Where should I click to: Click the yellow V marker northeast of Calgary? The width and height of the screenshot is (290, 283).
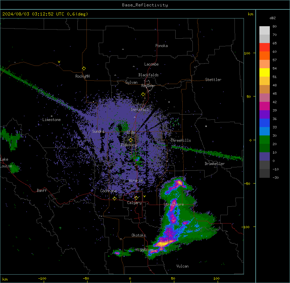144,196
